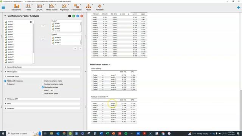The width and height of the screenshot is (242, 136).
Task: Open the weather widget on the taskbar
Action: [198, 133]
